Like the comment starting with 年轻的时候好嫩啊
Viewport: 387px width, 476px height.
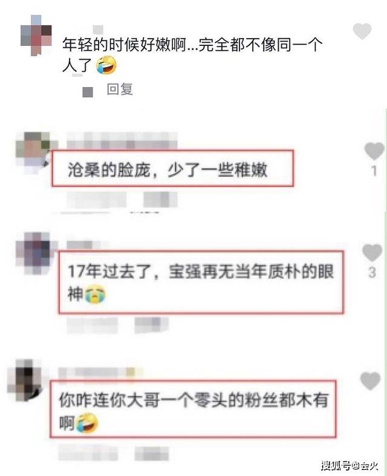(x=362, y=31)
